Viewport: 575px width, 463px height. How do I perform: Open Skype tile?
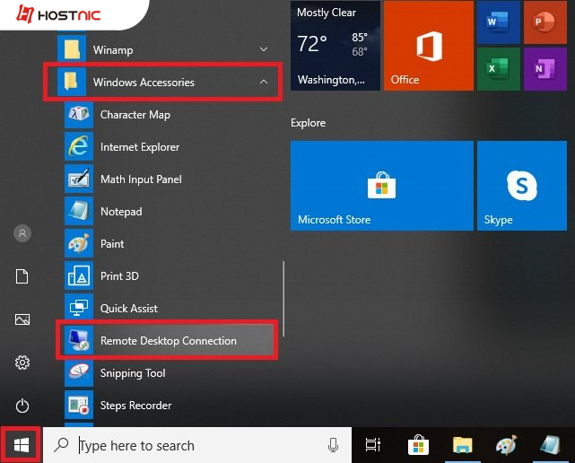[522, 186]
